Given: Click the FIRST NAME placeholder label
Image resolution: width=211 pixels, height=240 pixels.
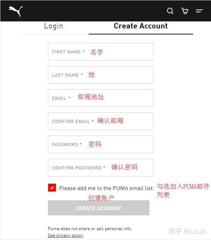Looking at the screenshot, I should pyautogui.click(x=68, y=52).
